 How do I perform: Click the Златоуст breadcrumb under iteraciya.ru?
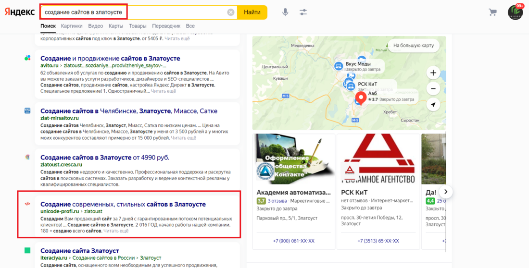(151, 258)
